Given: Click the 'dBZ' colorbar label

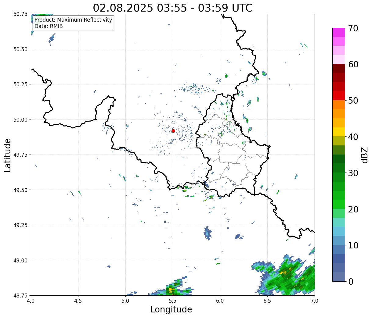Looking at the screenshot, I should pos(364,155).
